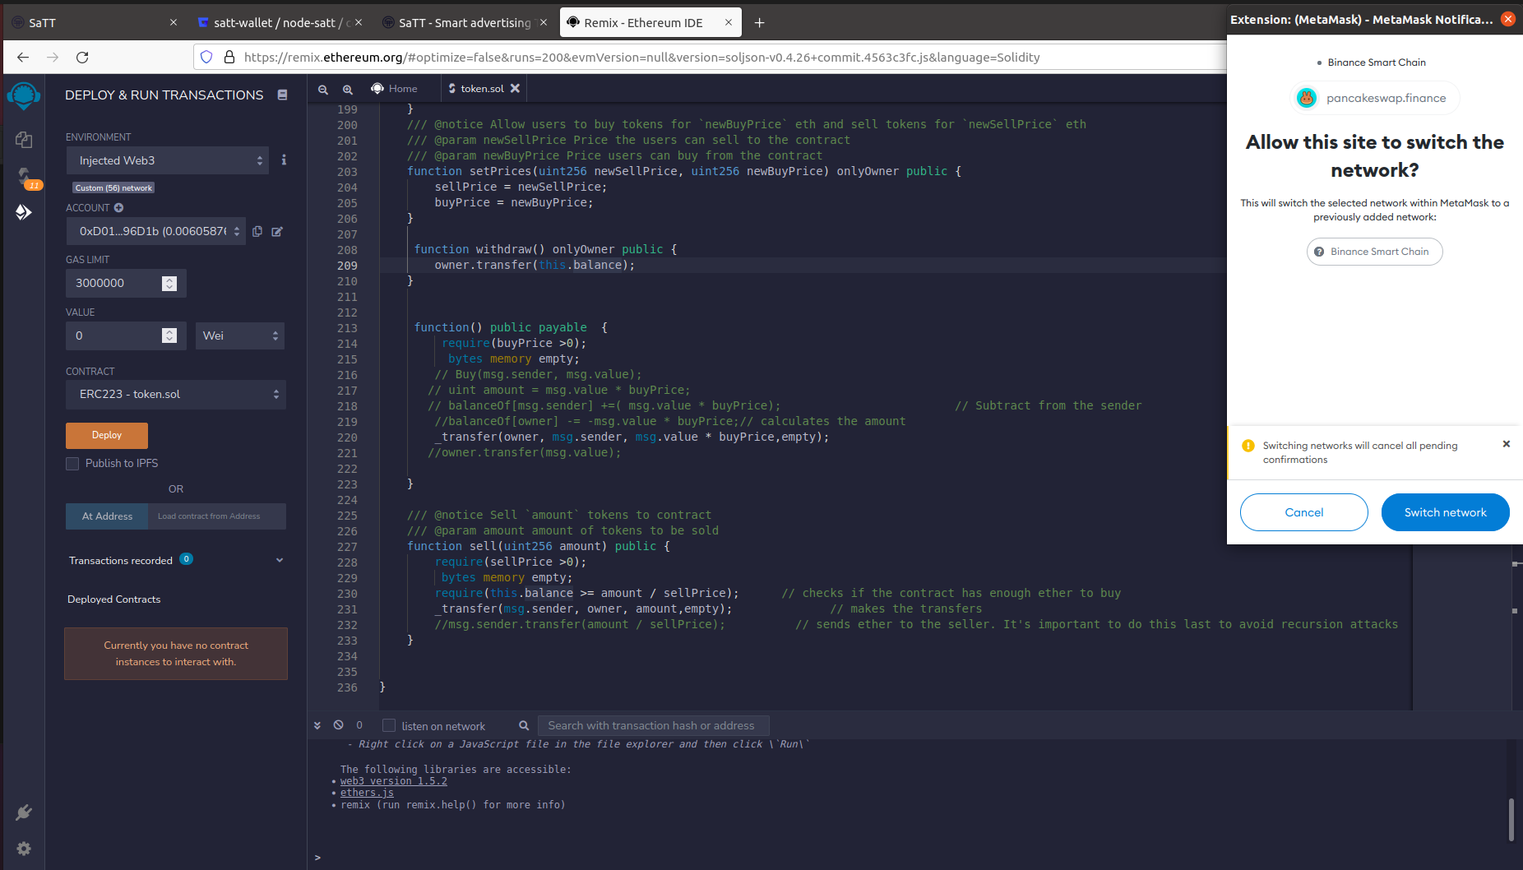Click the Transactions recorded count badge
Screen dimensions: 1523x870
point(187,559)
